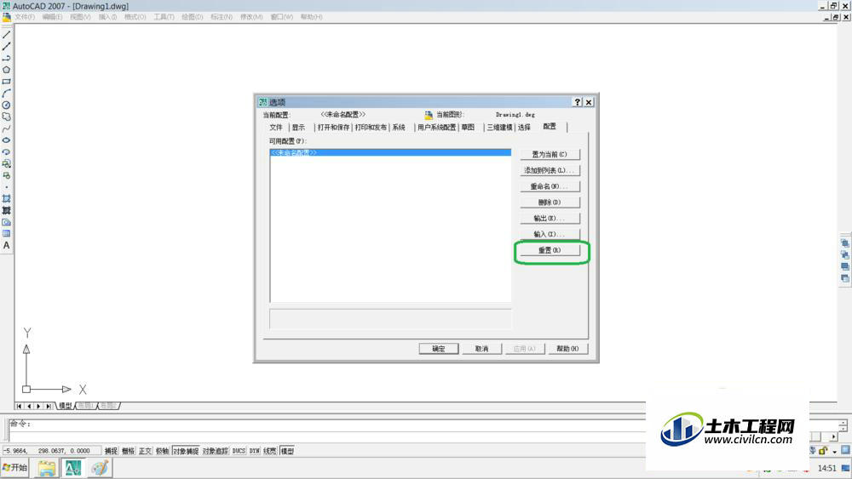Select the Revision Cloud tool

click(7, 117)
